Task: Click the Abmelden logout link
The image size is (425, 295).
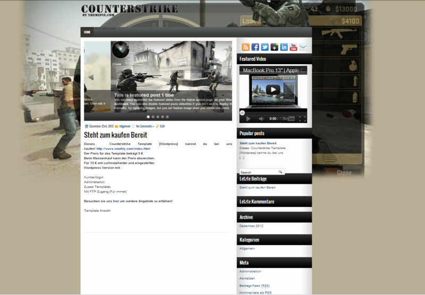Action: (247, 278)
